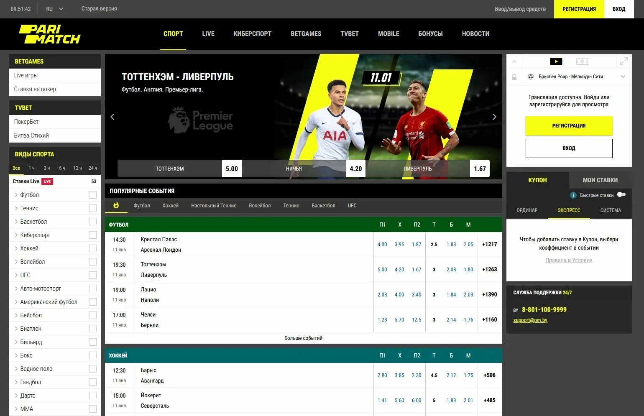Open Правила и Условия link

pos(569,260)
